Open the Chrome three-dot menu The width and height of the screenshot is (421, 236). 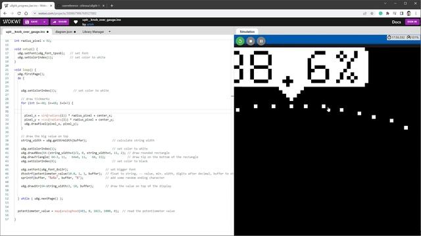(x=416, y=13)
